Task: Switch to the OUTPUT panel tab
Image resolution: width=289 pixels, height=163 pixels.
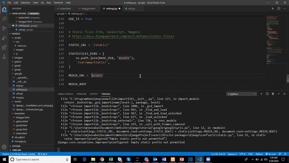Action: [x=93, y=94]
